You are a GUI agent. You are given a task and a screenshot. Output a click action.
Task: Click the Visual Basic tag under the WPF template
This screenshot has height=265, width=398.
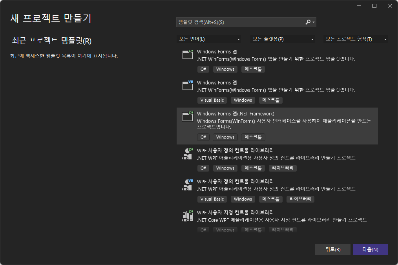(x=212, y=199)
